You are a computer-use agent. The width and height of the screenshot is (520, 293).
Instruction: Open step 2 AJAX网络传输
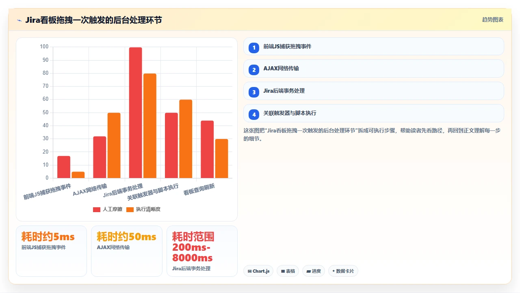pos(373,69)
